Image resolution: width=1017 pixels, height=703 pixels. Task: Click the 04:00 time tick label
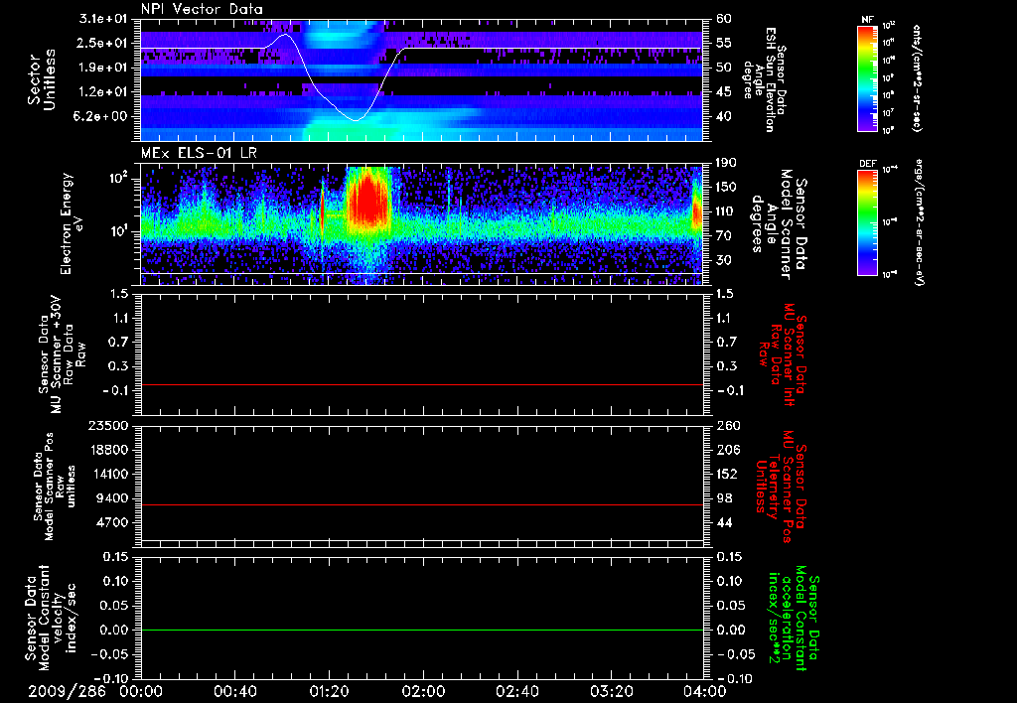click(x=704, y=691)
